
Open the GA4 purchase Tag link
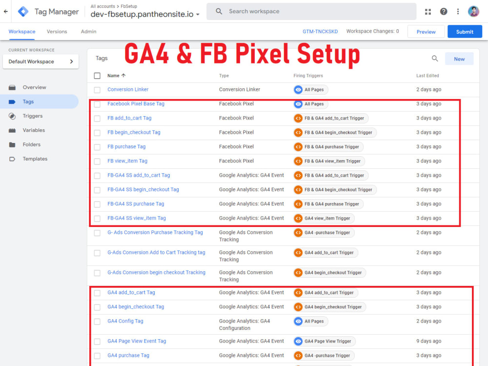128,356
